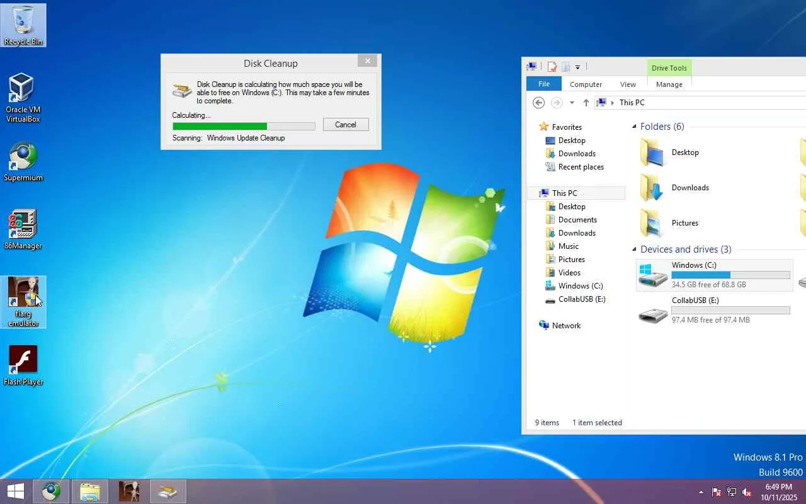Screen dimensions: 806x504
Task: Collapse the Folders (6) group
Action: tap(635, 127)
